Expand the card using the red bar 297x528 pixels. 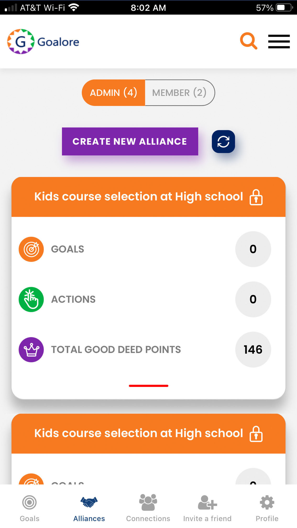(148, 386)
